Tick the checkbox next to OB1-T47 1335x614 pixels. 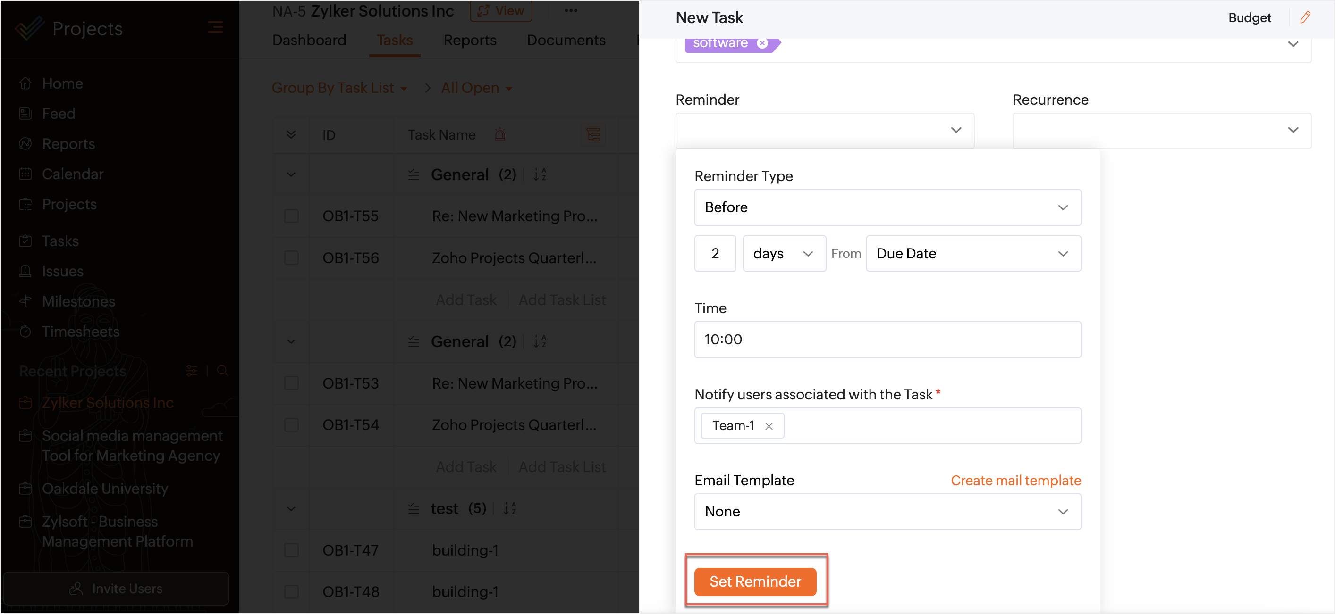(x=291, y=550)
